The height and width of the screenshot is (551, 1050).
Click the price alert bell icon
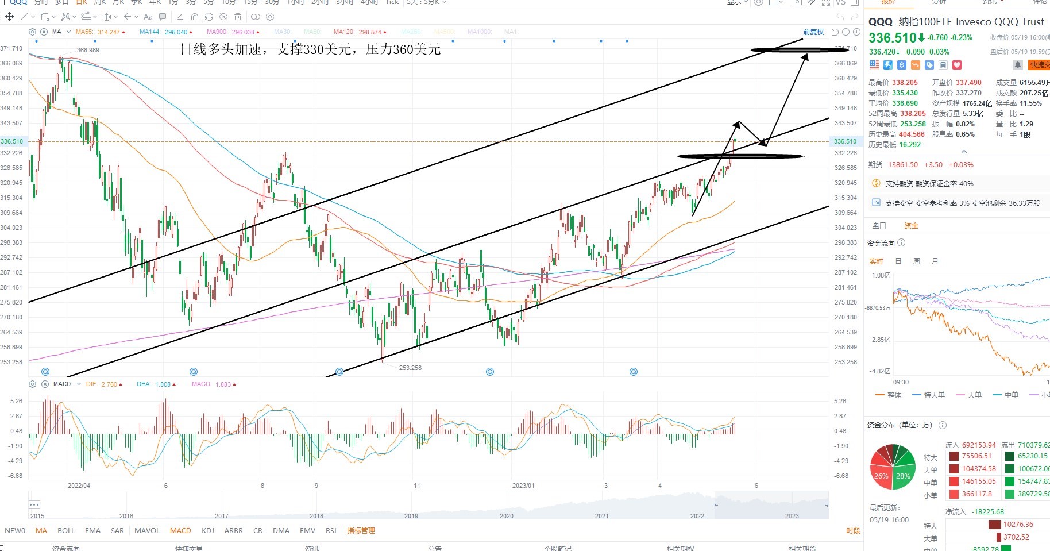tap(1017, 65)
